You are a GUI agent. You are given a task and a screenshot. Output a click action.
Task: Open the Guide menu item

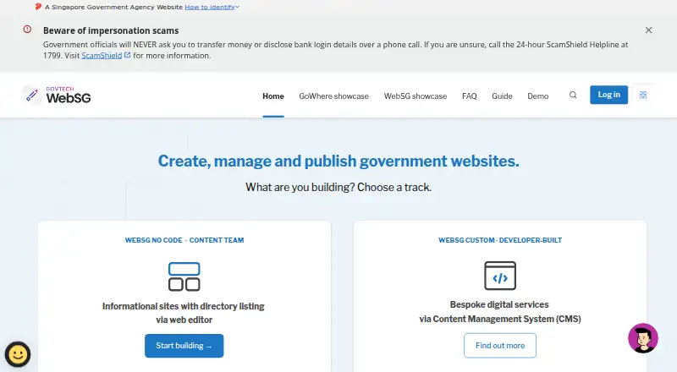502,96
